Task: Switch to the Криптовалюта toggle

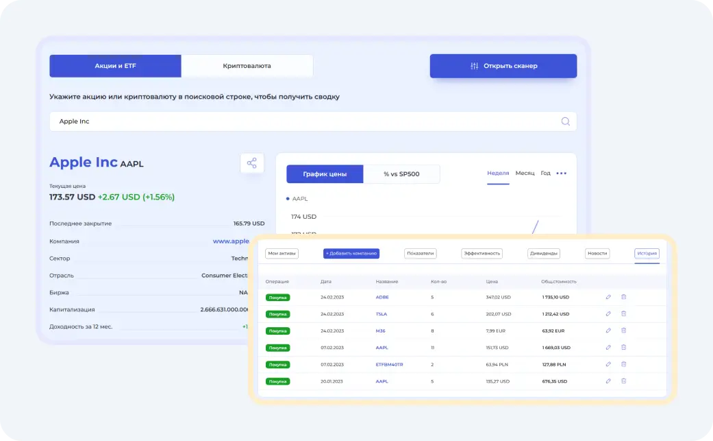Action: (247, 66)
